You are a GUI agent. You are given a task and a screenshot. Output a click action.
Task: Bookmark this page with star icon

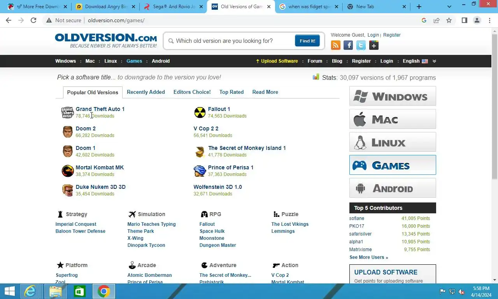click(449, 20)
